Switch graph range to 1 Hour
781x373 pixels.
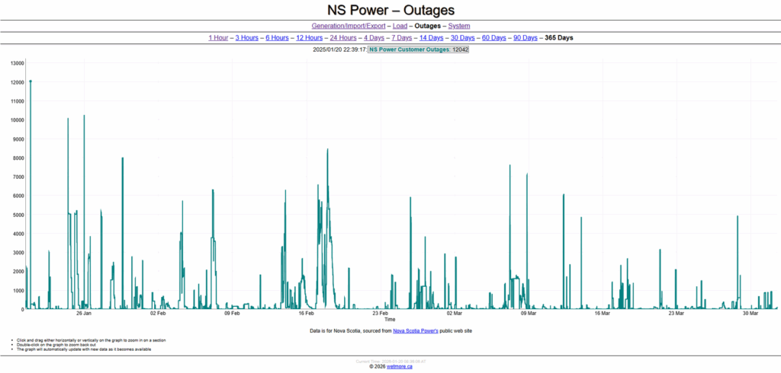point(219,37)
